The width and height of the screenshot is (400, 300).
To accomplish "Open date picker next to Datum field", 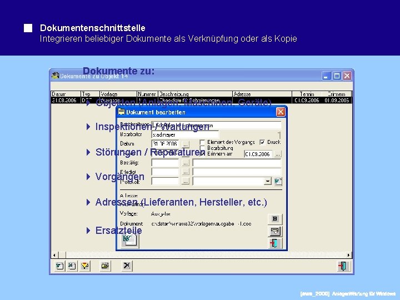I will (x=186, y=144).
